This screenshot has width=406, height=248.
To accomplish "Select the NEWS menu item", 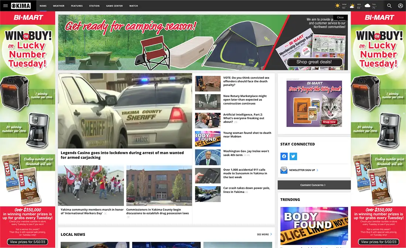I will tap(43, 6).
